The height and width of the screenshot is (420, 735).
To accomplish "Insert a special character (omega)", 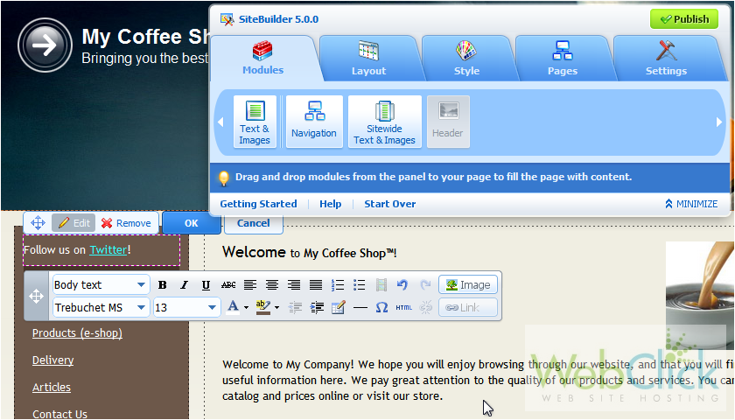I will click(x=381, y=307).
